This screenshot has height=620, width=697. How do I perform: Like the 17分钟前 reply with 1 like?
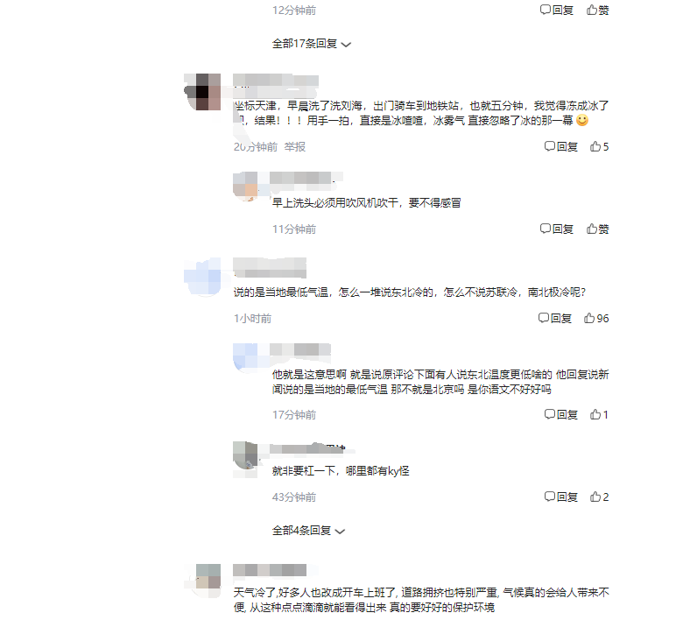click(599, 415)
